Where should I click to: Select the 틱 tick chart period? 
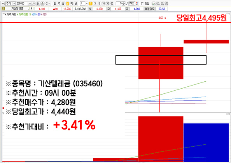[x=72, y=4]
